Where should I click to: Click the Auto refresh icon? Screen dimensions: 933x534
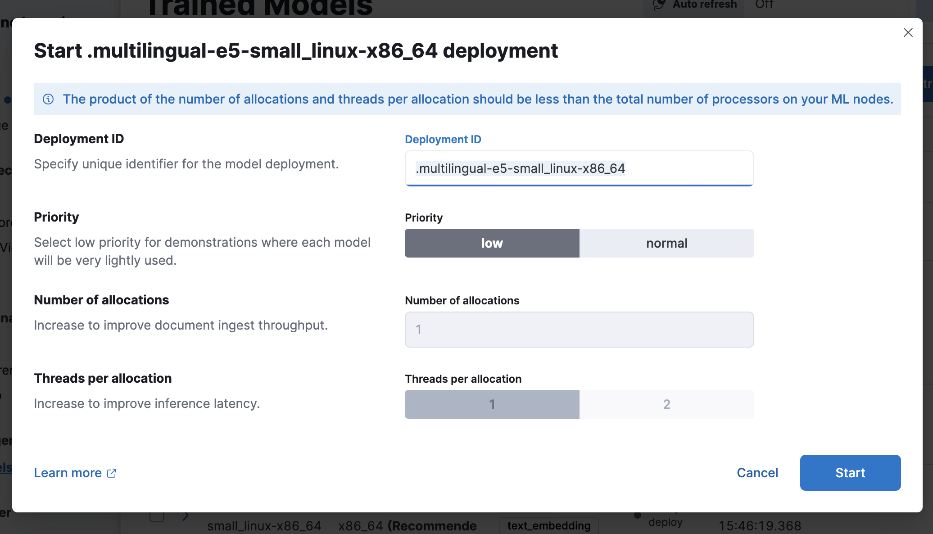(x=659, y=5)
